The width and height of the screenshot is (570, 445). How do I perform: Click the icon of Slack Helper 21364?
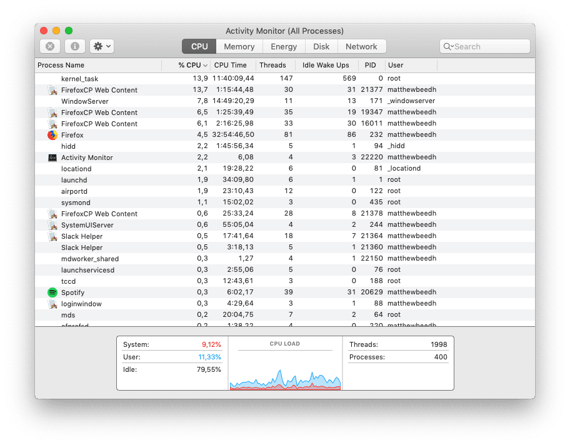[52, 236]
